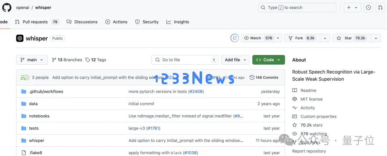
Task: Click the whisper repository title
Action: click(x=37, y=39)
